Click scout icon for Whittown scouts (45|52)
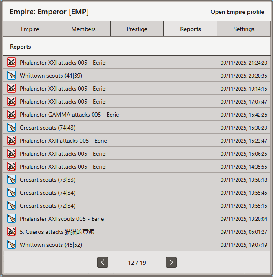The height and width of the screenshot is (277, 273). click(12, 244)
